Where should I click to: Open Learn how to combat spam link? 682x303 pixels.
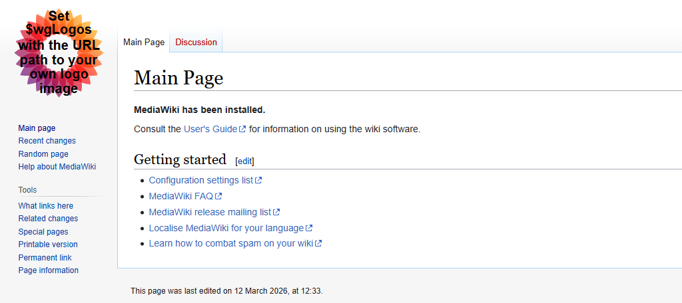231,243
